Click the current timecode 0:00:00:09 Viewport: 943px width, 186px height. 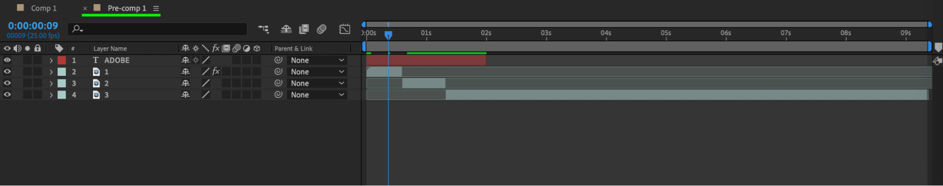(x=33, y=26)
